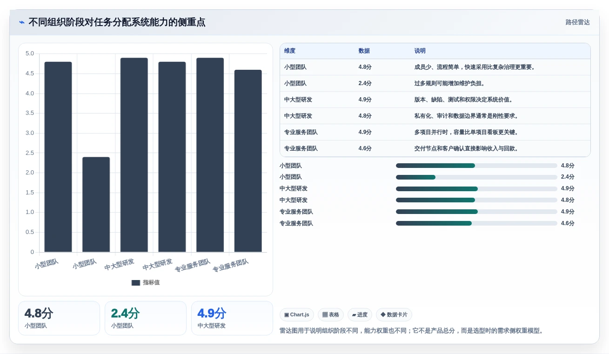Click table cell reading 2.4分
This screenshot has height=354, width=609.
[x=365, y=83]
